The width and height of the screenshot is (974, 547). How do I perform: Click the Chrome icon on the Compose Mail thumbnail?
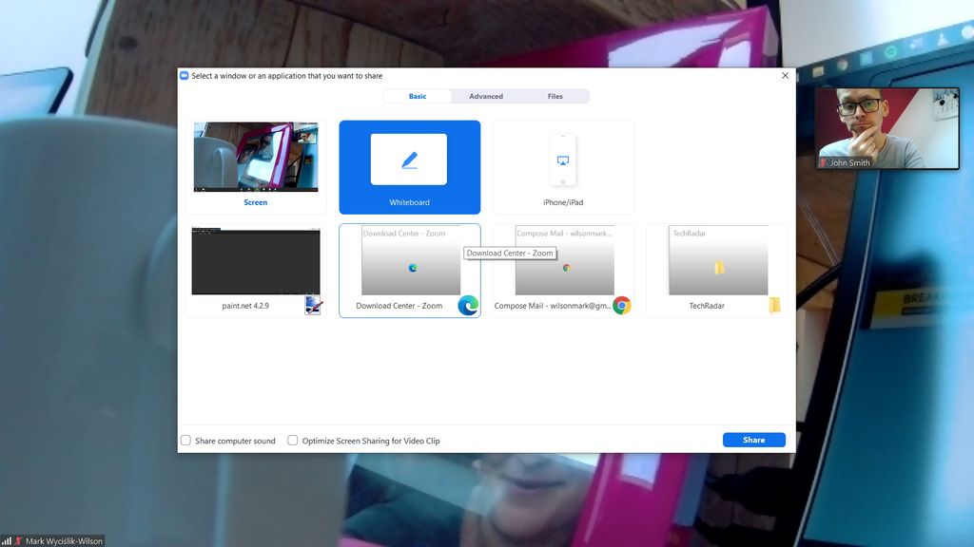pos(621,305)
